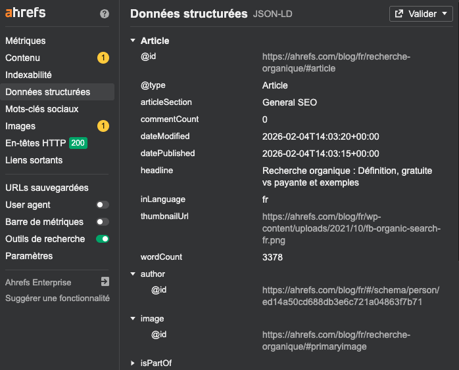Click the @type value Article
459x370 pixels.
point(275,85)
